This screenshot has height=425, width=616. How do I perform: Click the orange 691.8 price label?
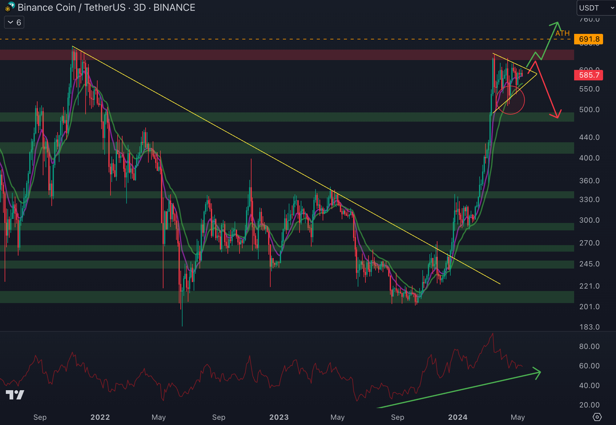point(588,39)
